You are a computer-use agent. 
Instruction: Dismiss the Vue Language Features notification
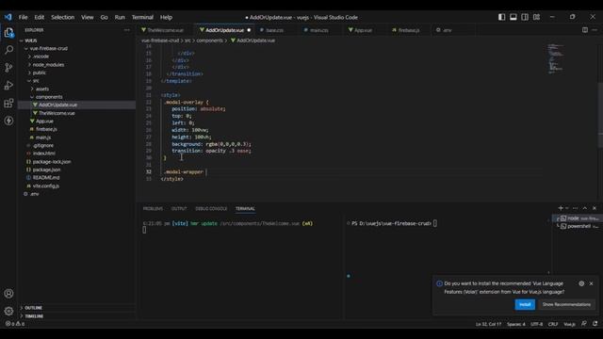pos(592,283)
